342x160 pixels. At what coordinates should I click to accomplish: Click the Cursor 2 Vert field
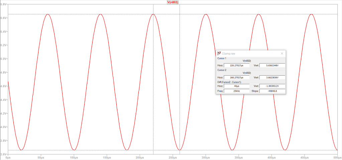pos(272,77)
